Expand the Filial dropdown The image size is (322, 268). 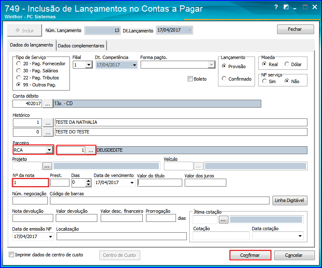89,65
